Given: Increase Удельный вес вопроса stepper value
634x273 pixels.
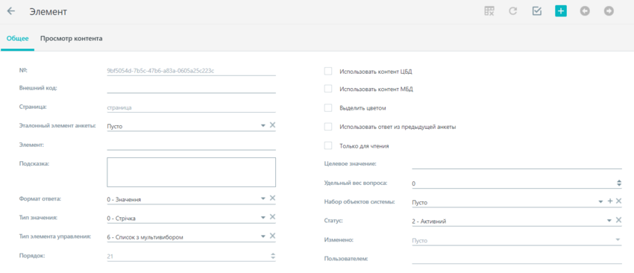Looking at the screenshot, I should point(618,181).
